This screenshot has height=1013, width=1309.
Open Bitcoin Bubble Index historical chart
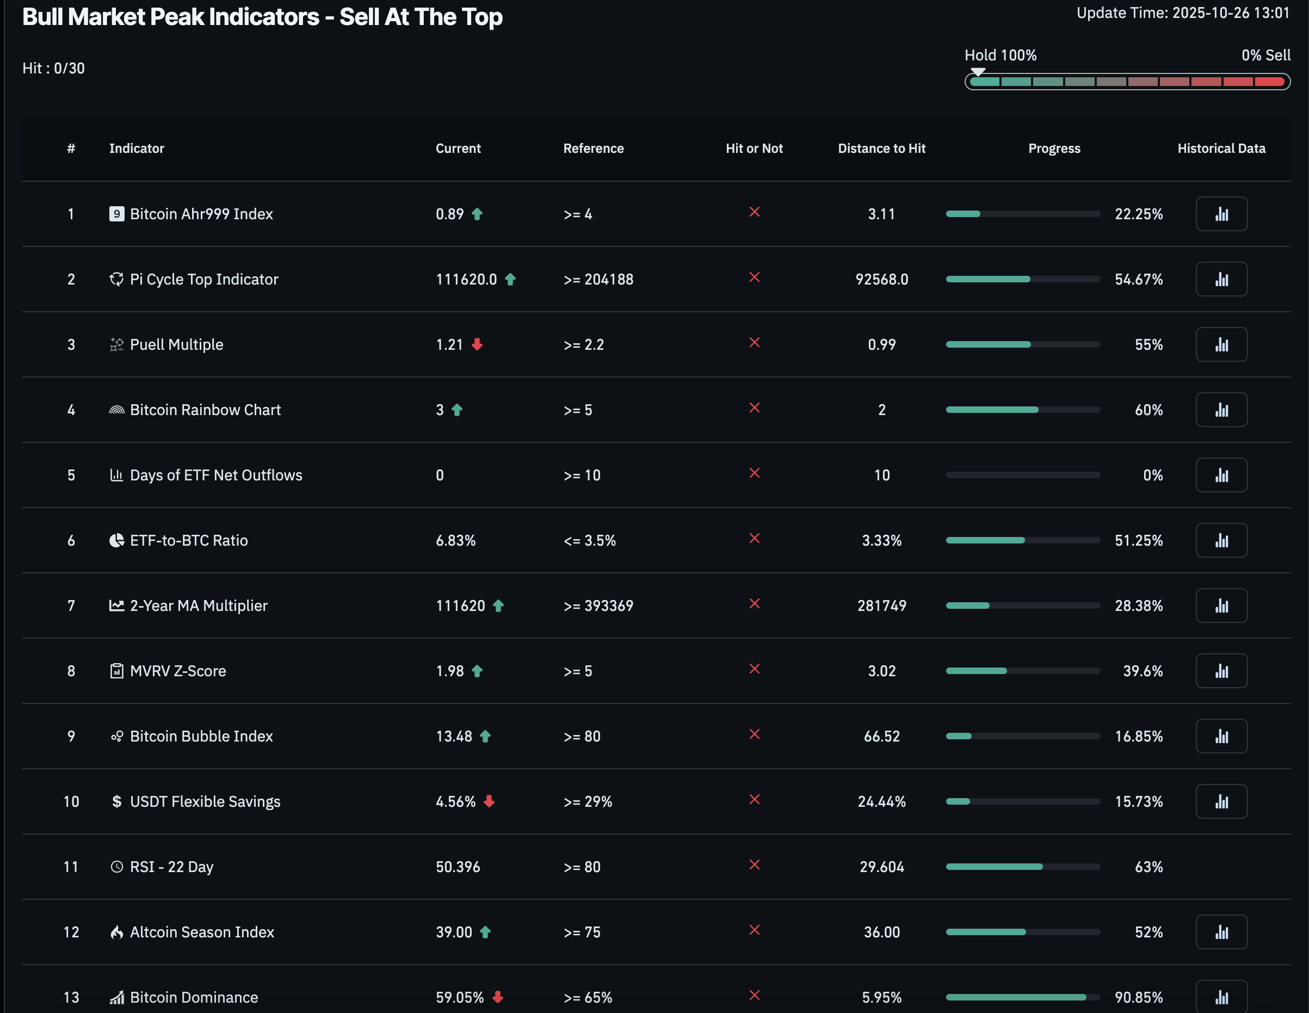point(1221,737)
